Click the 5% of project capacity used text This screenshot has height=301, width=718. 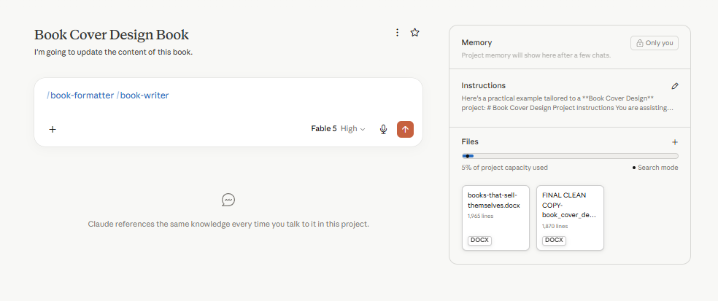tap(505, 168)
